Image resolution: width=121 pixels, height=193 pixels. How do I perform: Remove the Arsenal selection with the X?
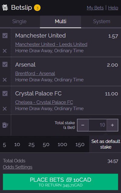pyautogui.click(x=5, y=80)
